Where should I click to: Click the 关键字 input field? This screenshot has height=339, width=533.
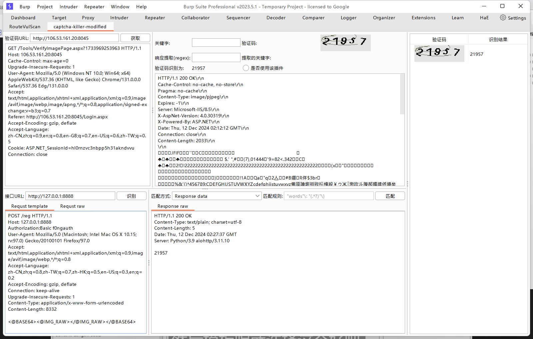pos(216,43)
